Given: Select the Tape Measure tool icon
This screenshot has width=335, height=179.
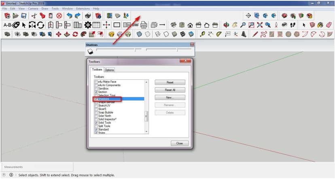Looking at the screenshot, I should coord(202,34).
